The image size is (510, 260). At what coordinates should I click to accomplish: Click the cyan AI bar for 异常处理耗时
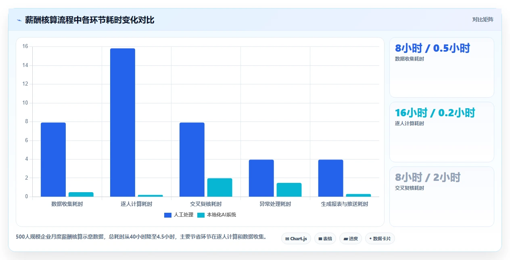pos(289,190)
